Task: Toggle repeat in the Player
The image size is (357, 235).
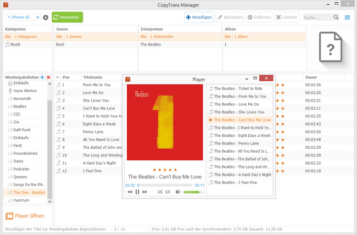Action: pos(168,192)
